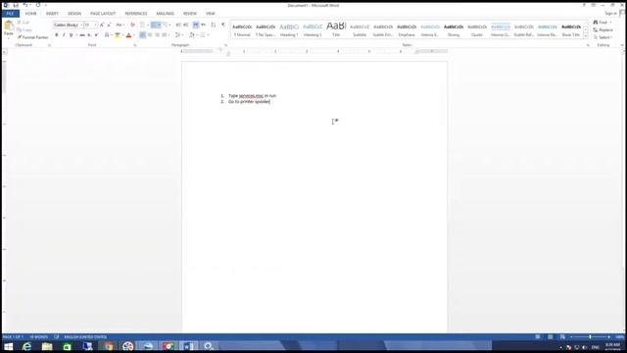
Task: Decrease the paragraph indent
Action: pos(178,25)
